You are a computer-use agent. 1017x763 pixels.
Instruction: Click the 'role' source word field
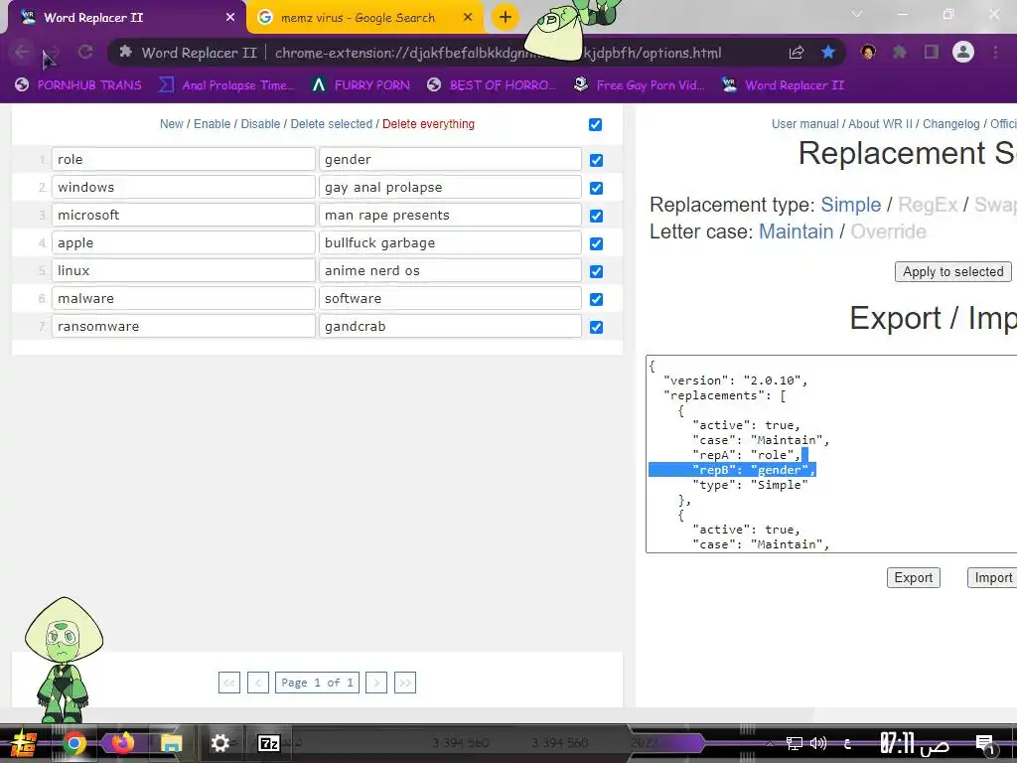point(184,160)
